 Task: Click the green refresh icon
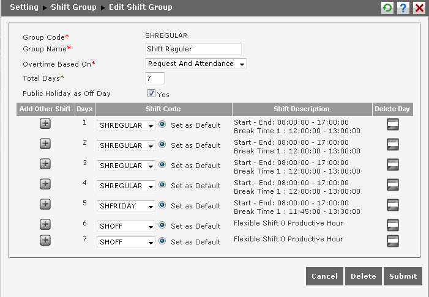click(387, 8)
